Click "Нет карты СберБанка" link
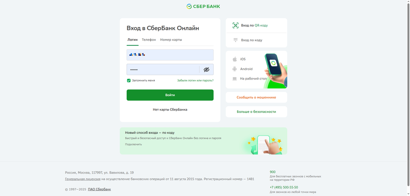This screenshot has width=410, height=196. coord(170,109)
